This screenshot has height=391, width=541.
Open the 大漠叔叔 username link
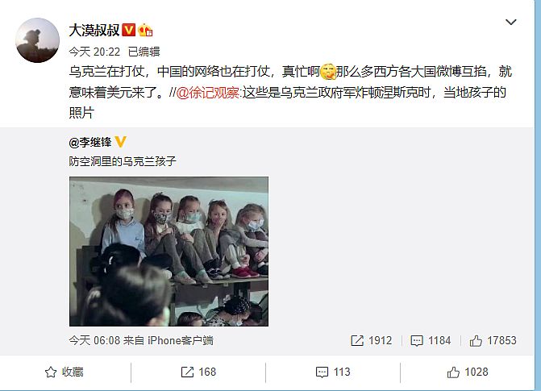tap(94, 31)
